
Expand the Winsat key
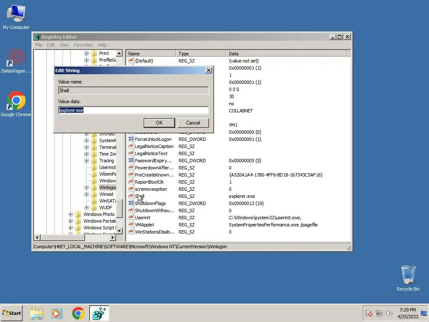[x=86, y=194]
